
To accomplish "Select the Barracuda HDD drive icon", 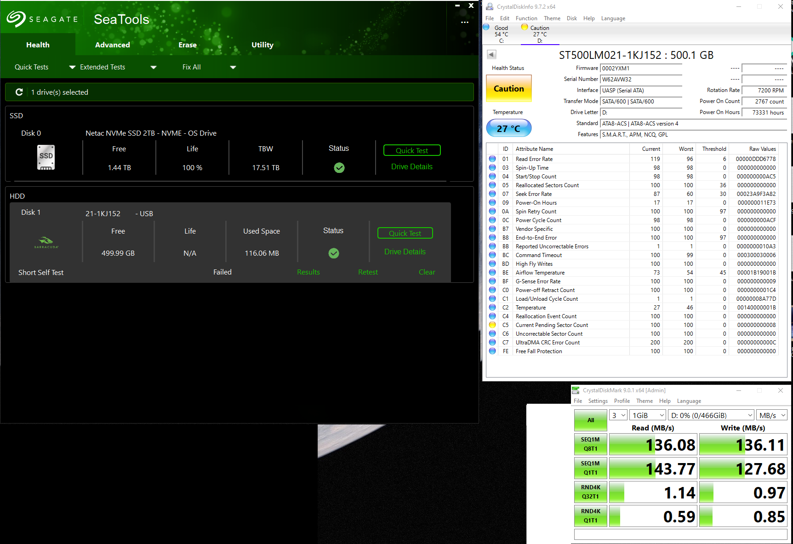I will pyautogui.click(x=46, y=242).
